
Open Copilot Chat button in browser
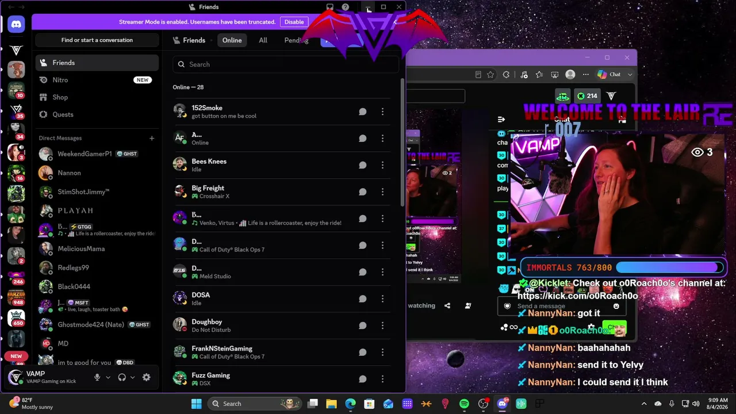(x=609, y=74)
